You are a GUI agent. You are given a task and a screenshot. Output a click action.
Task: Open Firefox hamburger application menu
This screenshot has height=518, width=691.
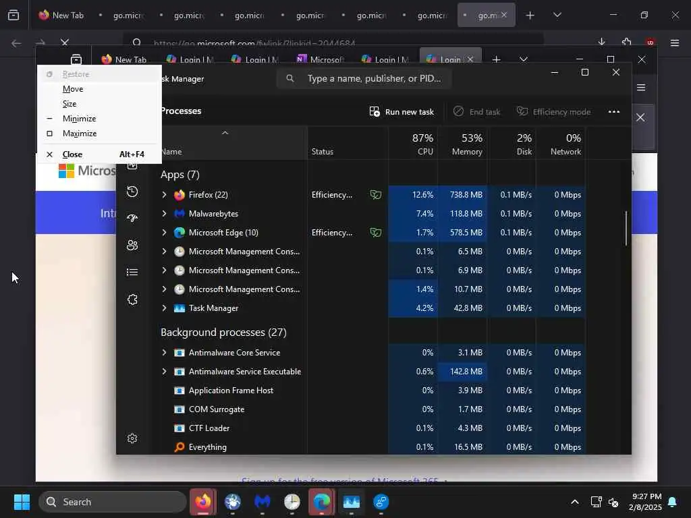tap(675, 42)
